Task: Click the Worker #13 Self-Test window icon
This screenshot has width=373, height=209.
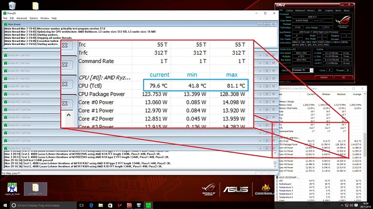Action: click(x=6, y=125)
